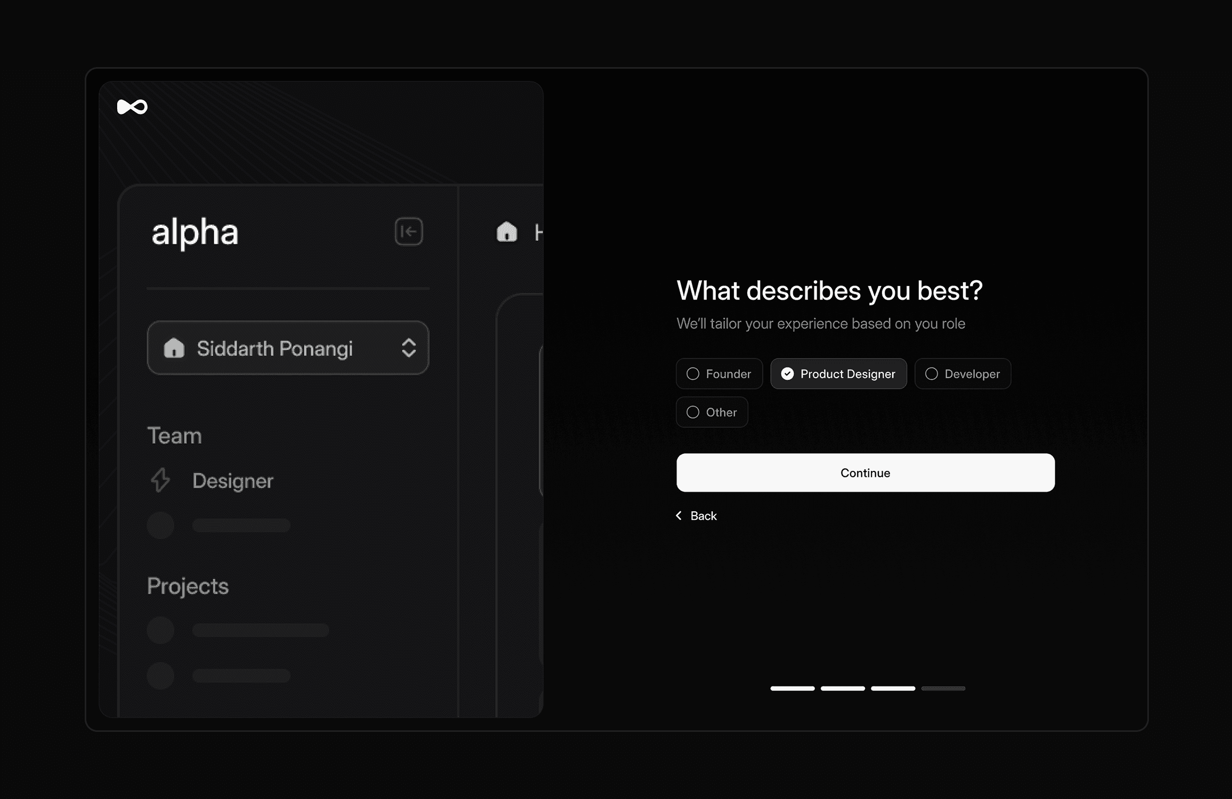Click the Home icon at the top
Image resolution: width=1232 pixels, height=799 pixels.
[x=506, y=232]
